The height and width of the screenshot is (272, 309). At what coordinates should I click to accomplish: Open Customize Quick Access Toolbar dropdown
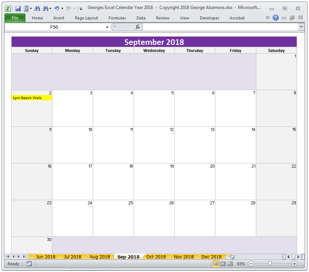[81, 8]
